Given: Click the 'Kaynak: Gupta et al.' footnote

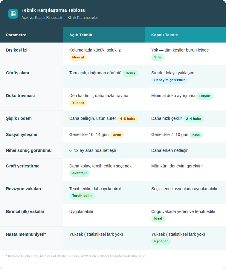Looking at the screenshot, I should pyautogui.click(x=76, y=256).
